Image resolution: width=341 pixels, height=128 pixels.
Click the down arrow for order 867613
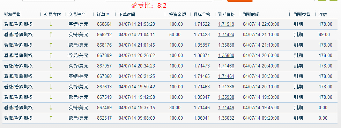51,87
